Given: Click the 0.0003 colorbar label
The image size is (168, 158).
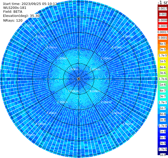Looking at the screenshot, I should (x=163, y=26).
